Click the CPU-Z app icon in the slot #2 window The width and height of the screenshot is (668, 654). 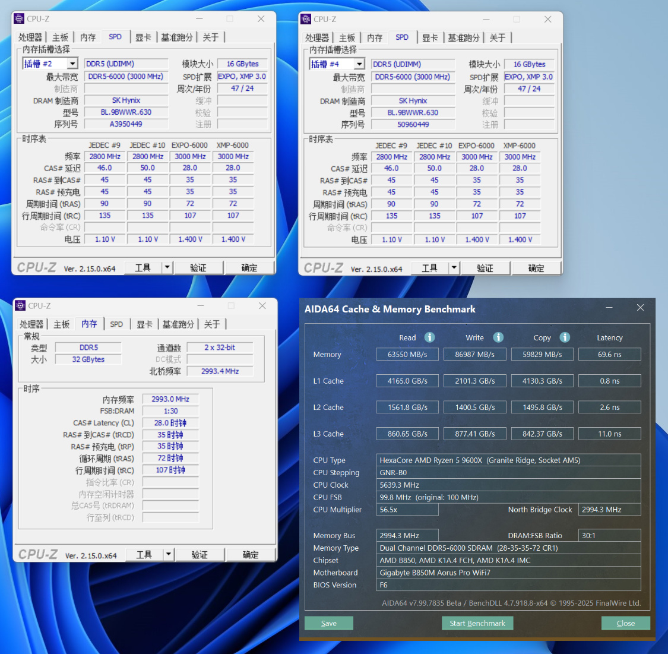pos(19,19)
